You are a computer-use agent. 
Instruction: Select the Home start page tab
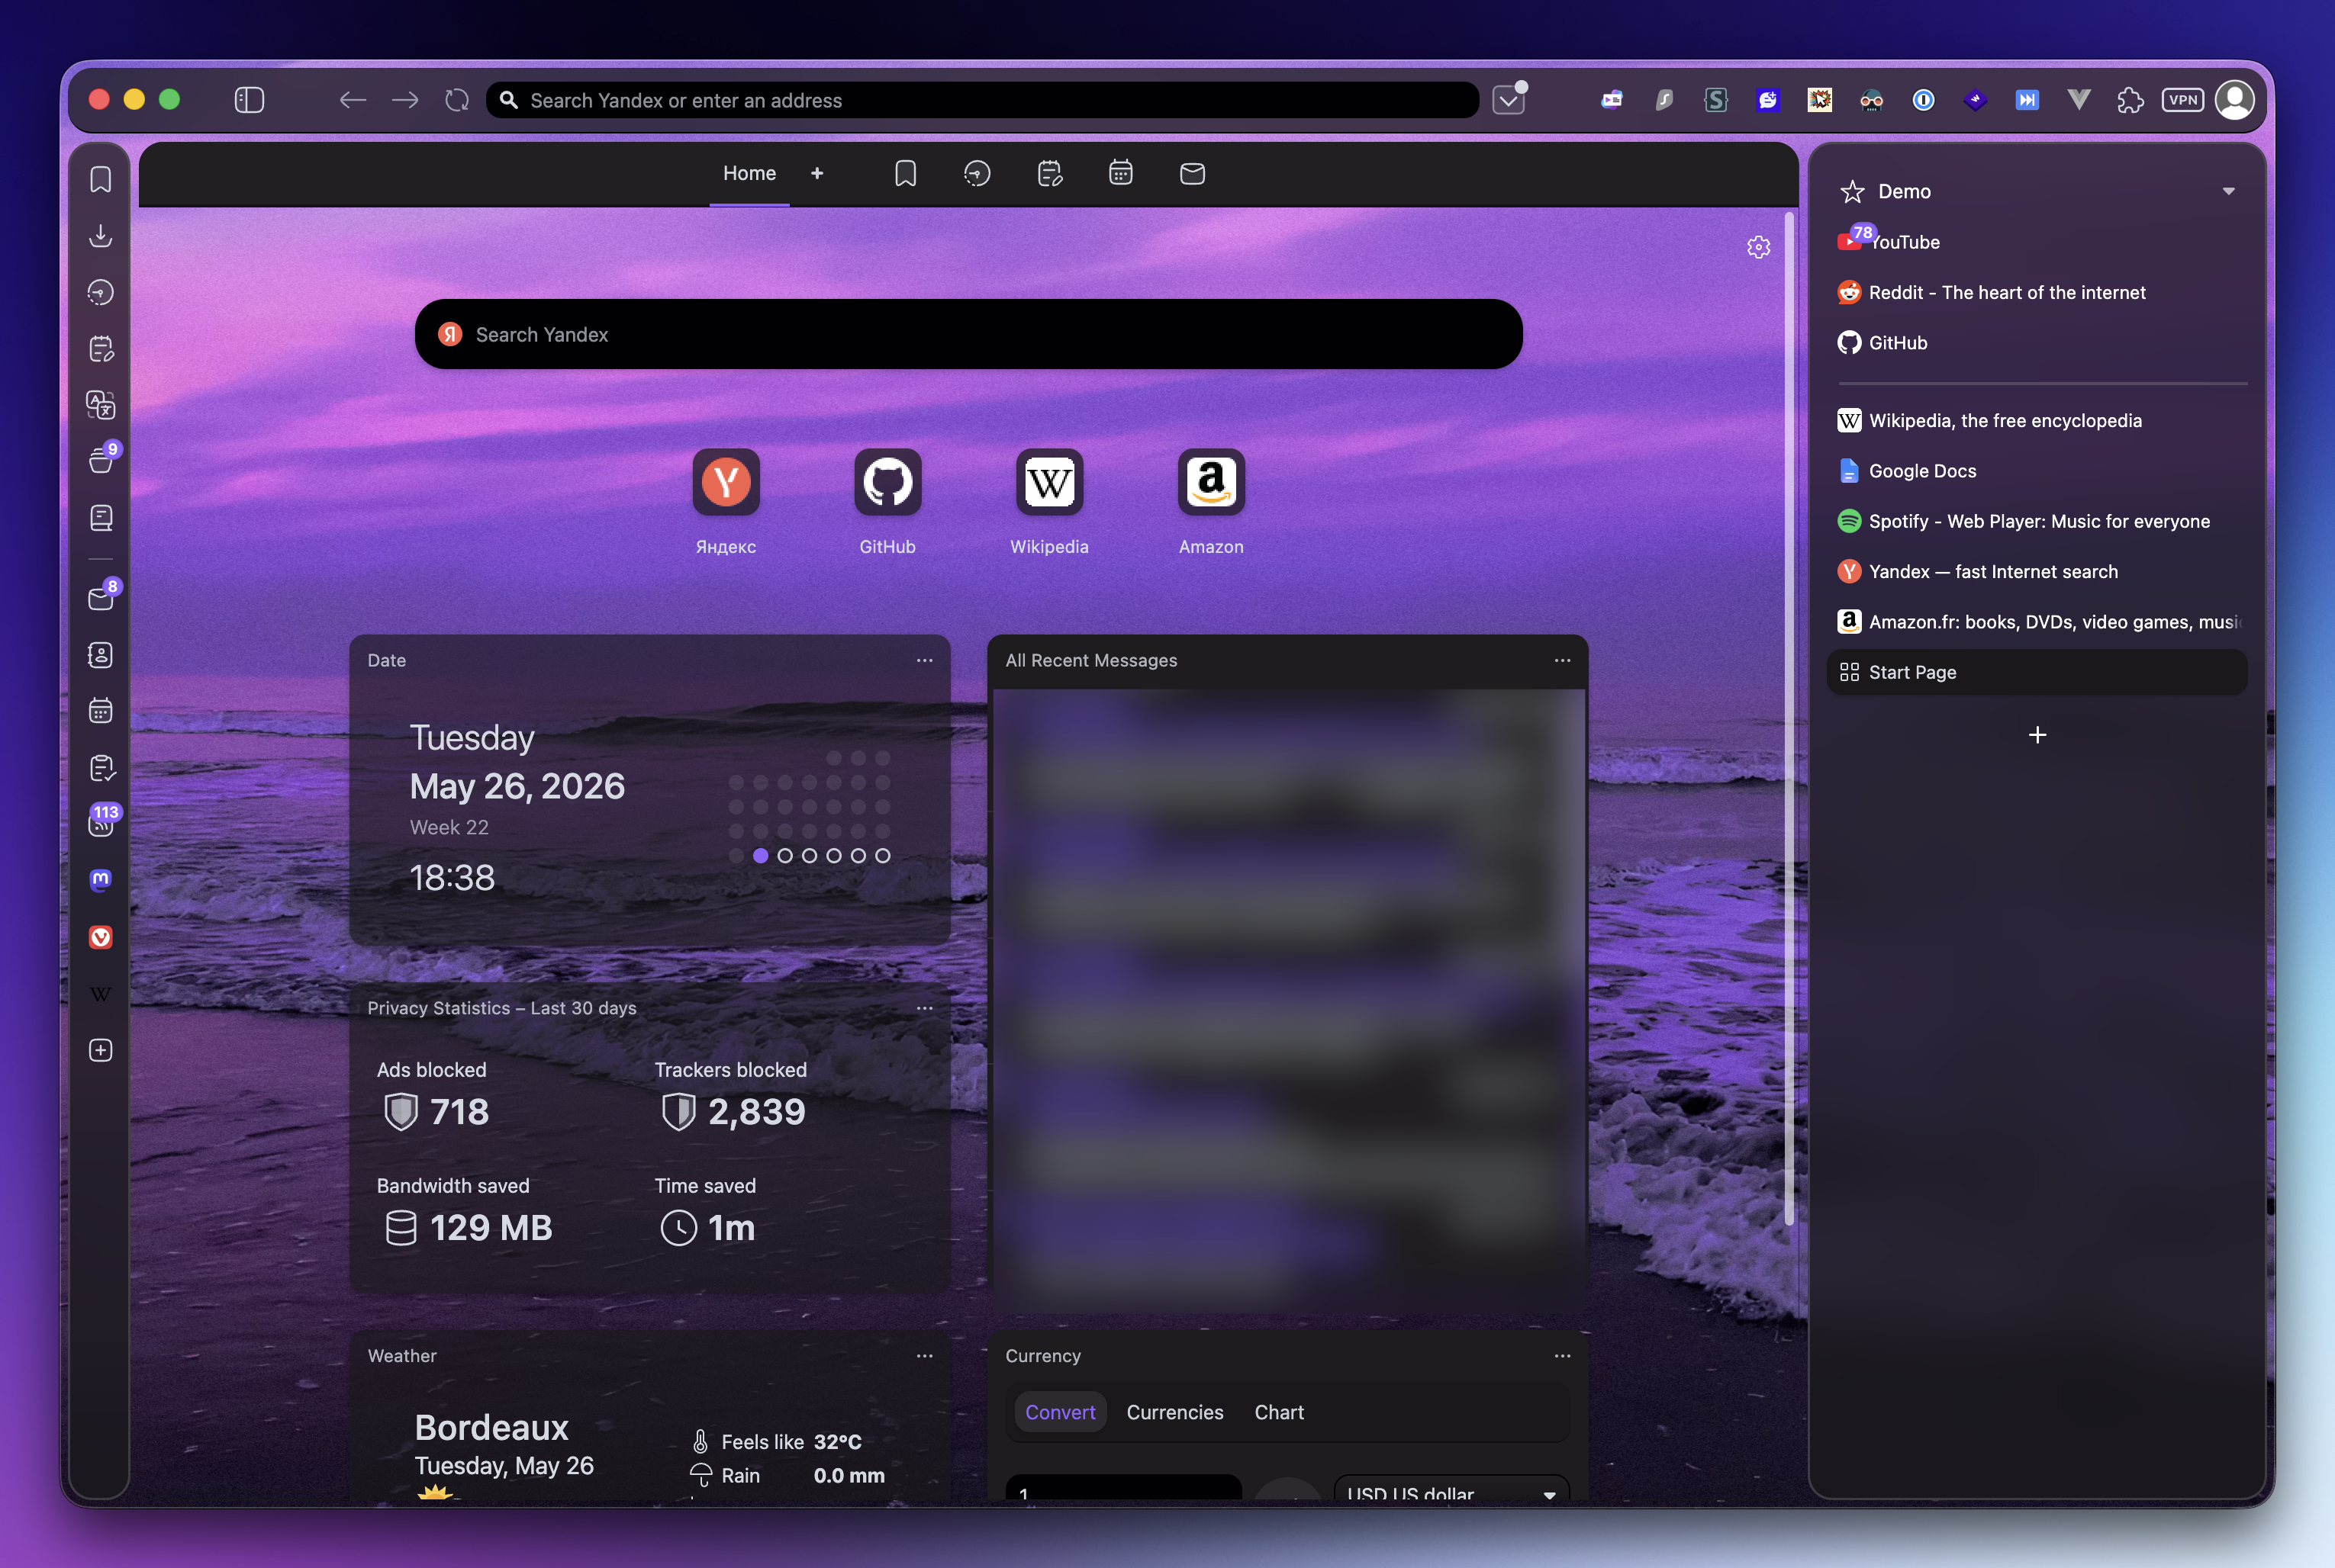(x=749, y=173)
